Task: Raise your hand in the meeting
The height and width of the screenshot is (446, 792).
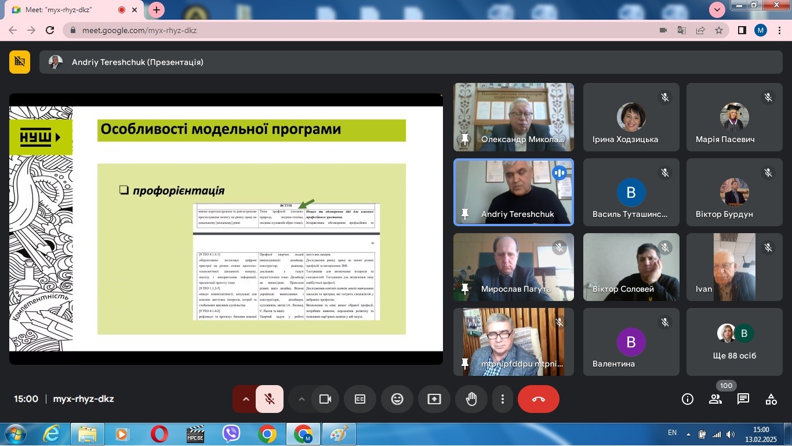Action: pos(471,399)
